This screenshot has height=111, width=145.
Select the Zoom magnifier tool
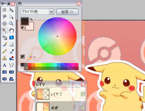pos(11,24)
